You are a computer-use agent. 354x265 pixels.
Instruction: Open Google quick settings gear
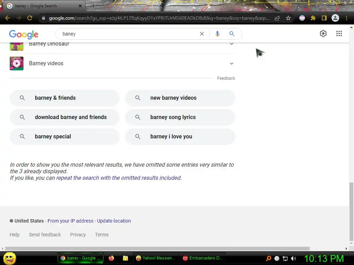[x=323, y=33]
